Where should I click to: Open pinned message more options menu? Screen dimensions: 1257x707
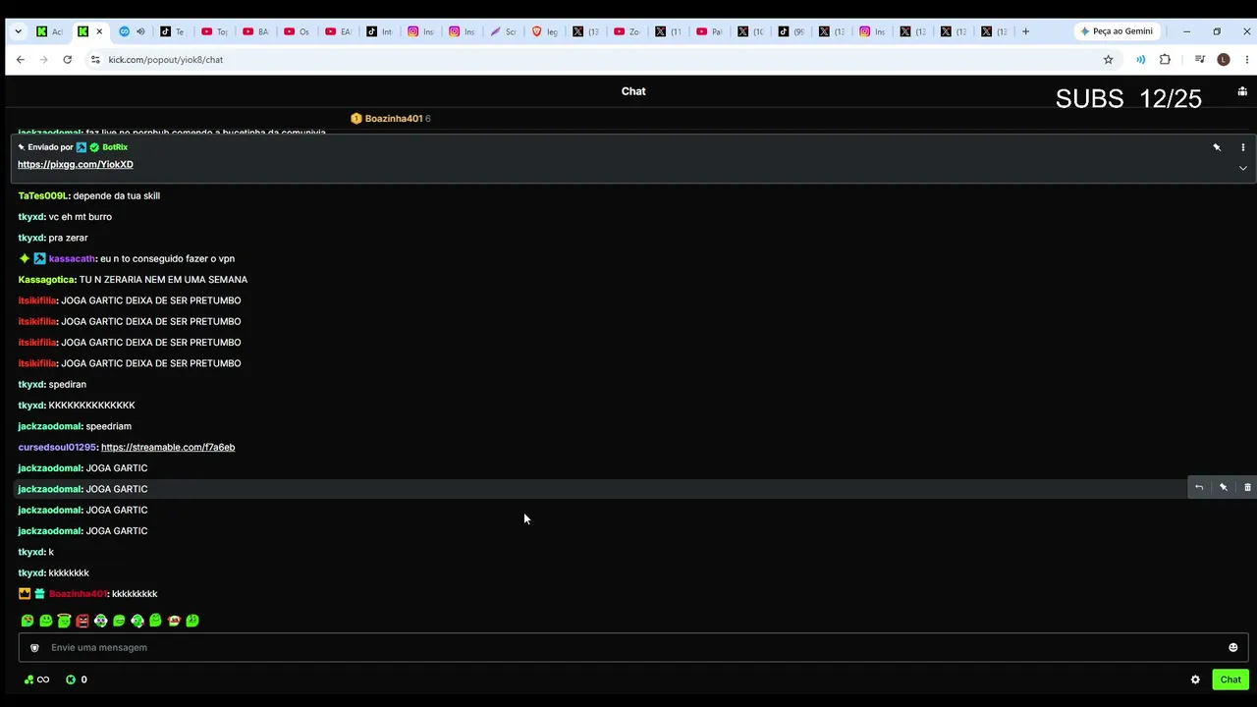tap(1242, 147)
